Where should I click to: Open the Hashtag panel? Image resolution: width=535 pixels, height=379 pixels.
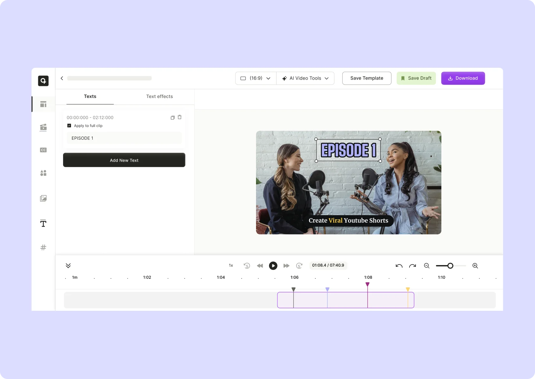43,247
